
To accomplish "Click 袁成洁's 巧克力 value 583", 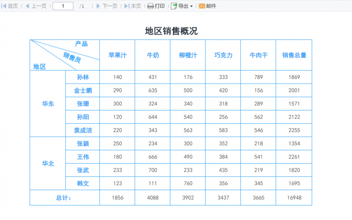I will tap(223, 130).
